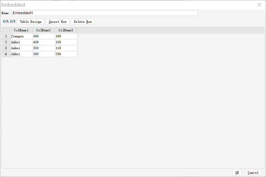Select row header 2 in the table
This screenshot has height=177, width=266.
(6, 42)
